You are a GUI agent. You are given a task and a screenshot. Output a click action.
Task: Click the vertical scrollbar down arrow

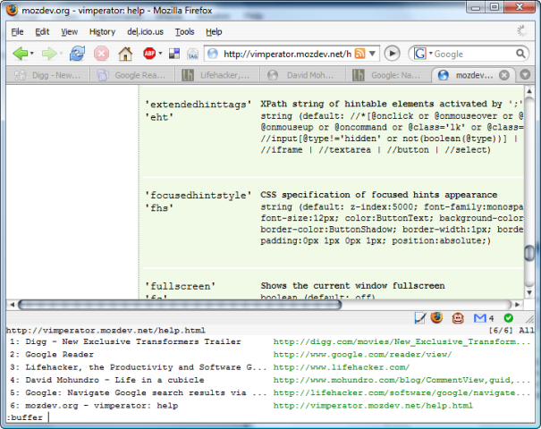click(x=529, y=293)
